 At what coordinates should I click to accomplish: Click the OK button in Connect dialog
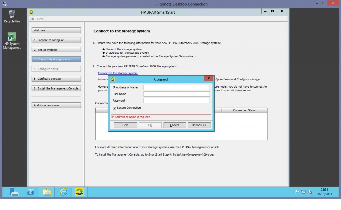tap(150, 125)
